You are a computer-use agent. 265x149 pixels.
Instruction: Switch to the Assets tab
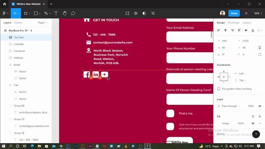point(18,23)
